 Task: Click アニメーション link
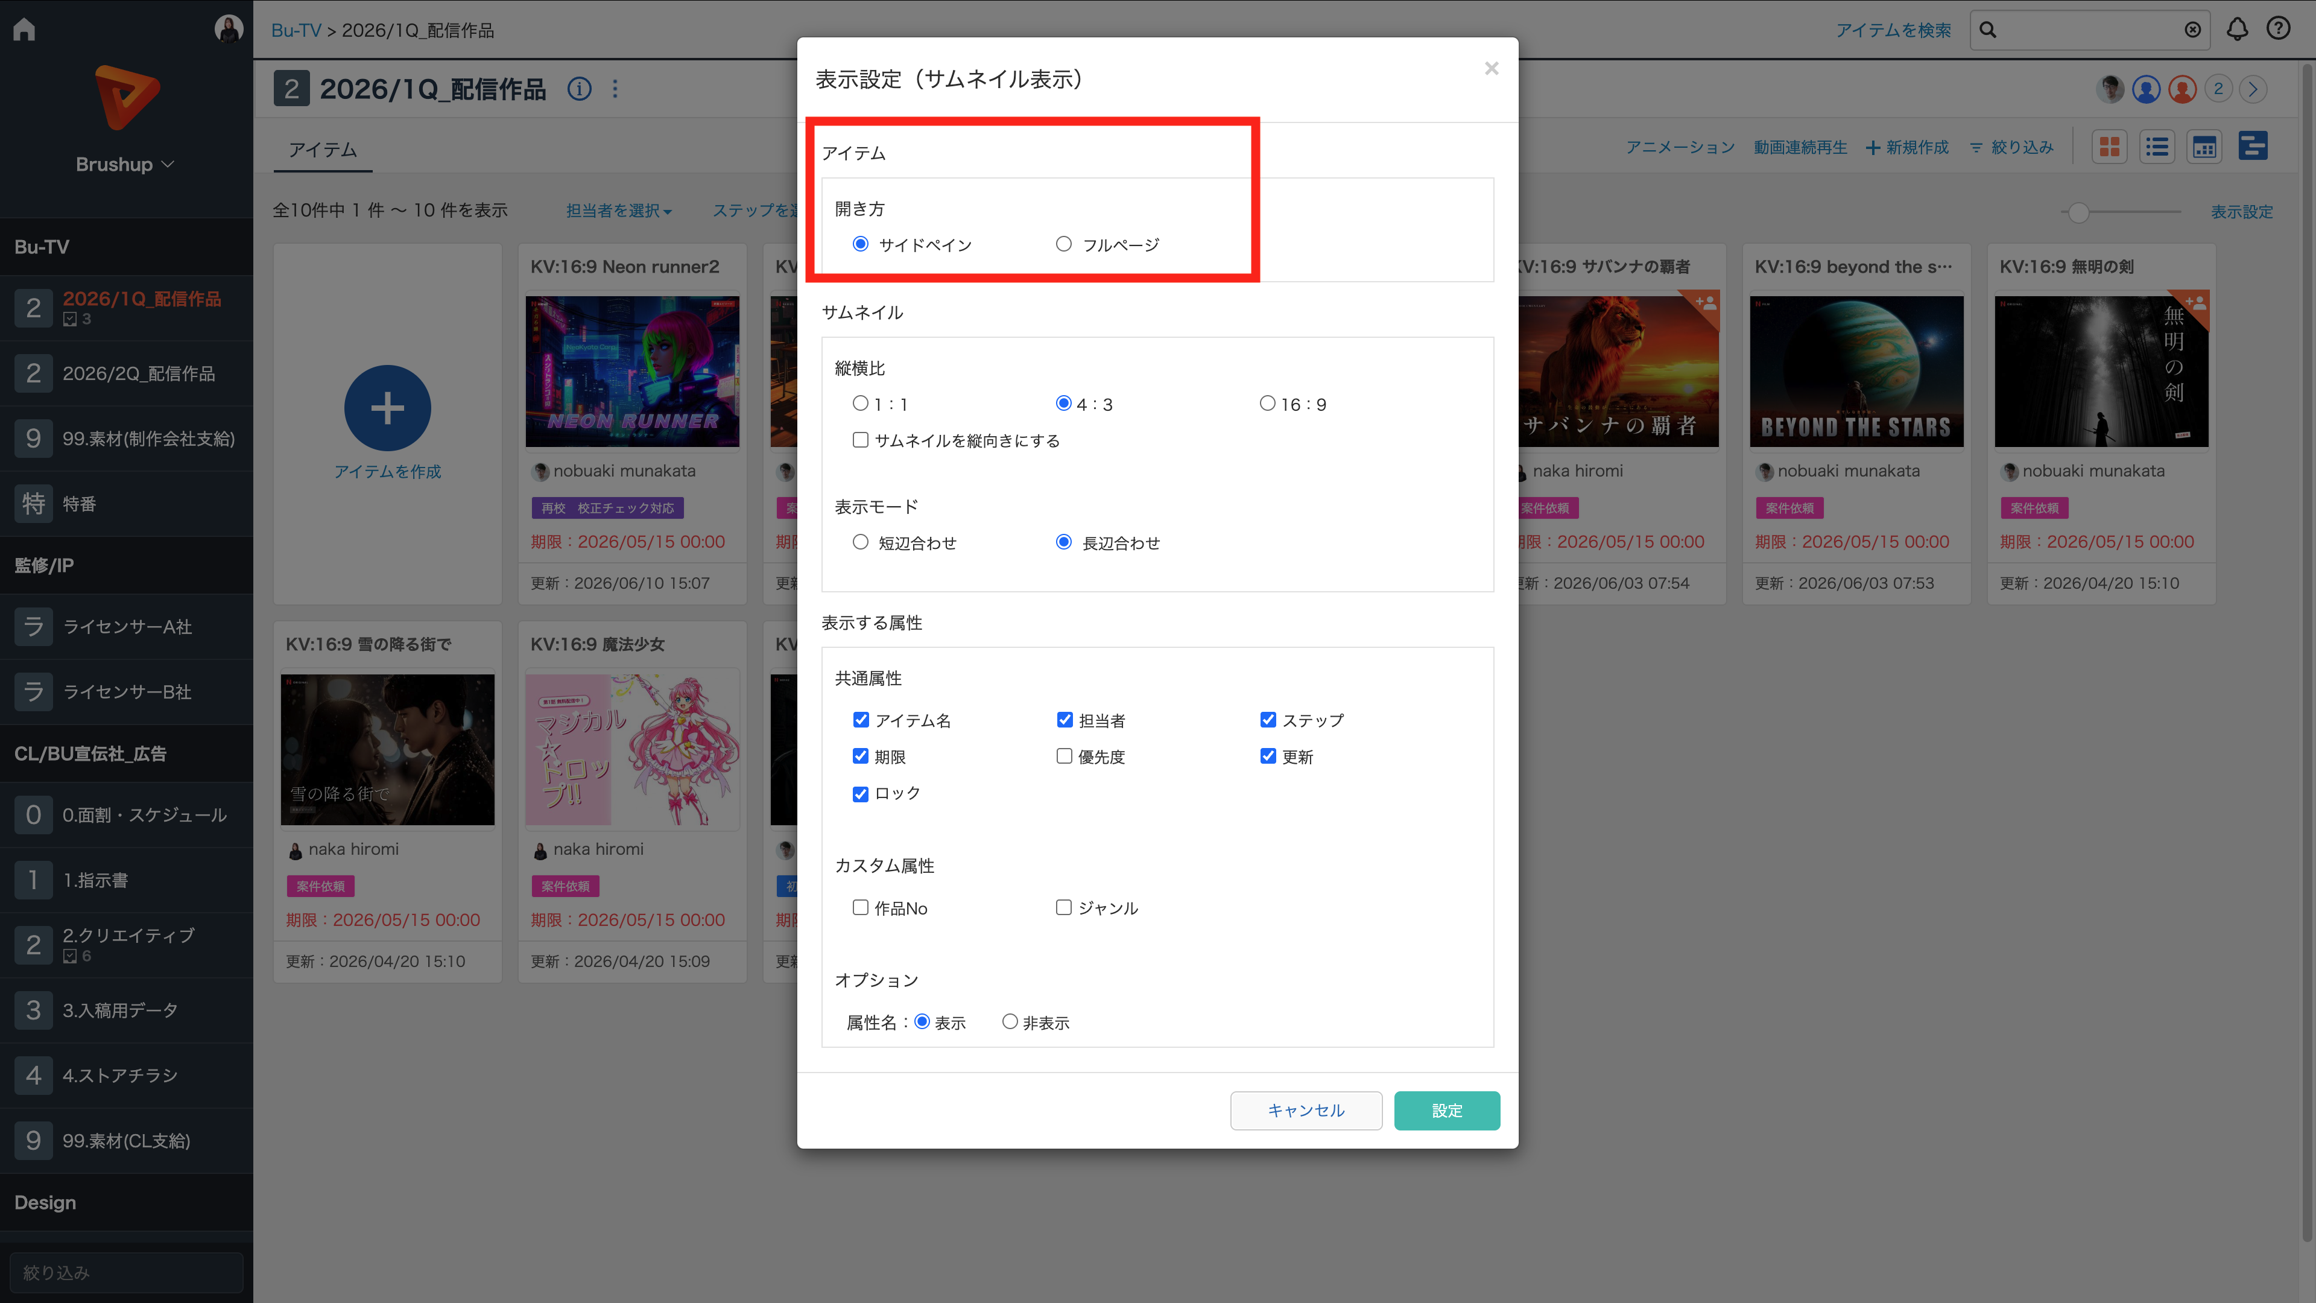click(1680, 147)
